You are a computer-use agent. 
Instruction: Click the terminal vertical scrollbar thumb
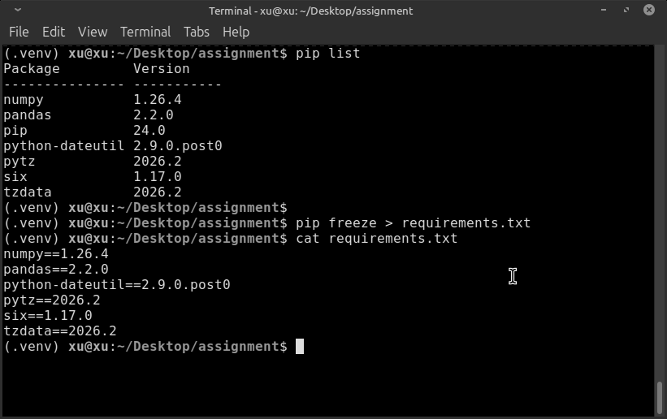point(660,398)
